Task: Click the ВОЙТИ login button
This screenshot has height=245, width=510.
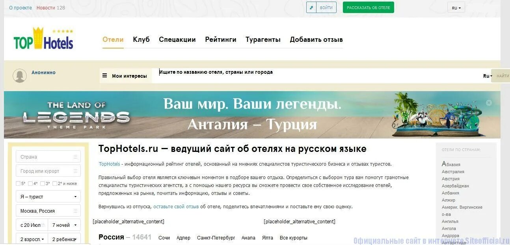Action: click(x=326, y=7)
